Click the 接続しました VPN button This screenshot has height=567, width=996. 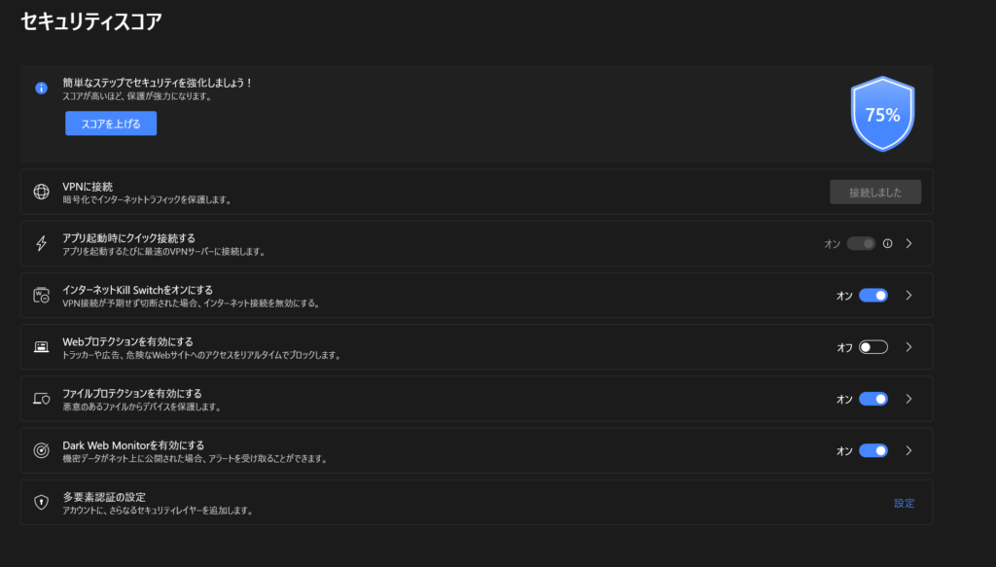pos(875,193)
